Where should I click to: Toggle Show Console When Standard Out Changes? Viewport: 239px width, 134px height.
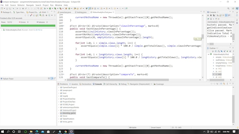point(226,15)
